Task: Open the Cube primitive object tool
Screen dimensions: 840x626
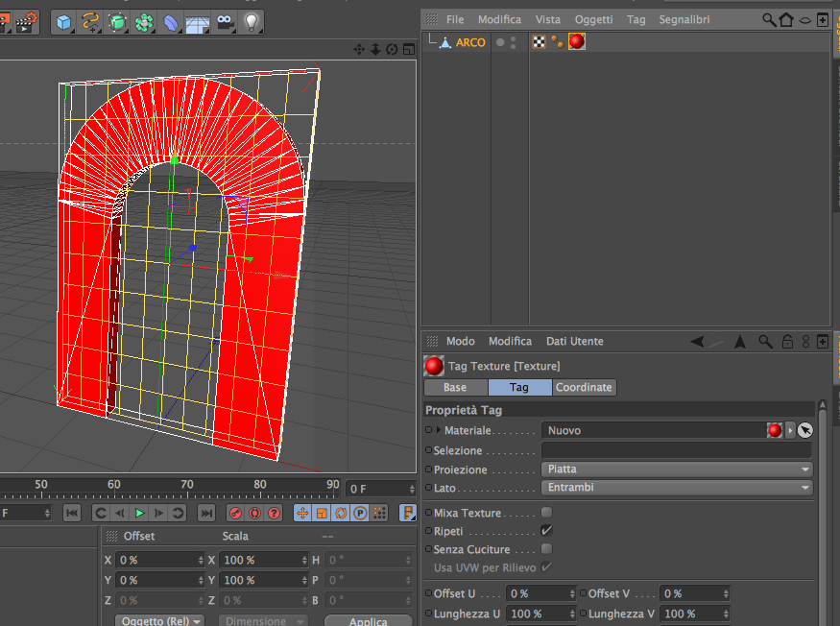Action: [x=63, y=20]
